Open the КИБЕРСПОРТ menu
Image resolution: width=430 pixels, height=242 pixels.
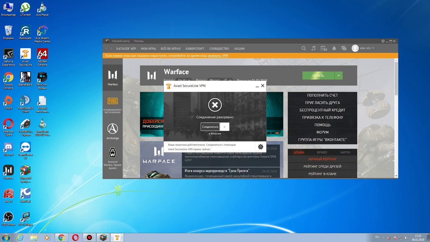195,49
